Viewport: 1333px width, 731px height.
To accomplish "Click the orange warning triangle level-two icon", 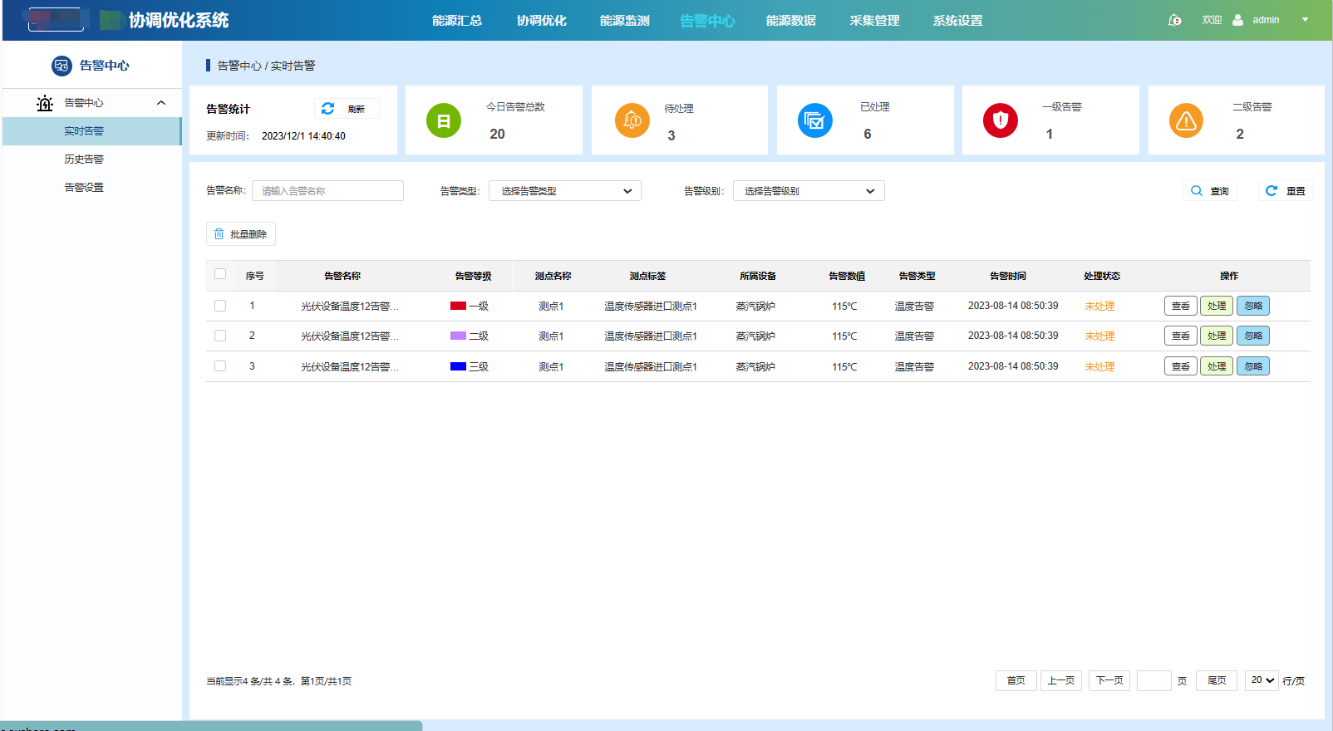I will click(1187, 120).
